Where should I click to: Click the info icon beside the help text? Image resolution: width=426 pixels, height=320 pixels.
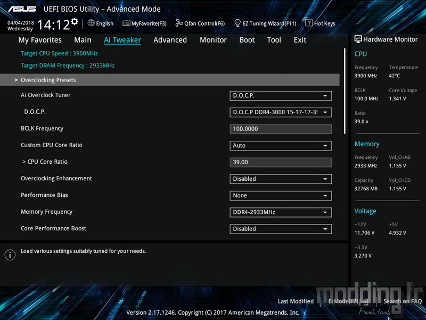coord(10,255)
